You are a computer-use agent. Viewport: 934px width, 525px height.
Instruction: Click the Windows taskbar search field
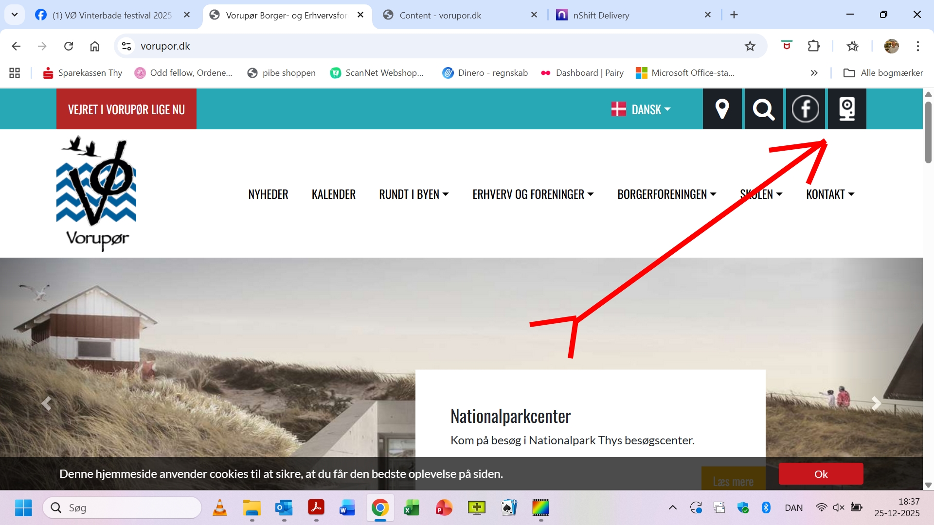[122, 508]
